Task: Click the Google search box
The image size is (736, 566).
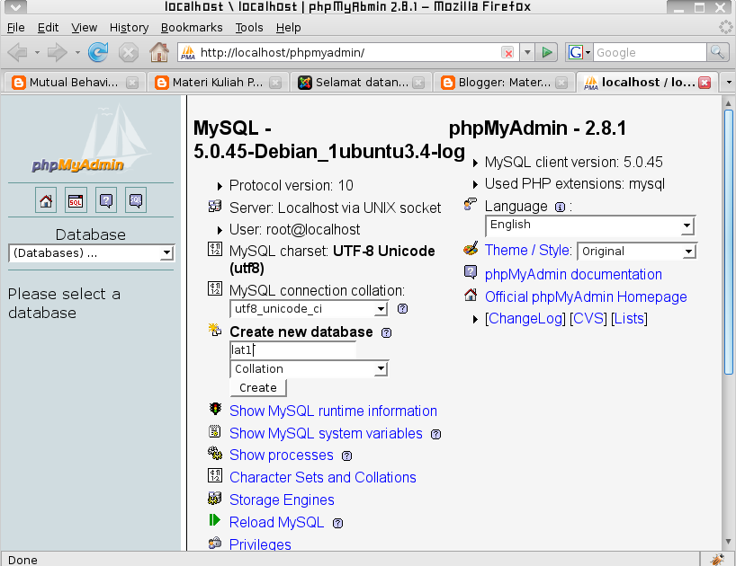Action: pyautogui.click(x=650, y=52)
